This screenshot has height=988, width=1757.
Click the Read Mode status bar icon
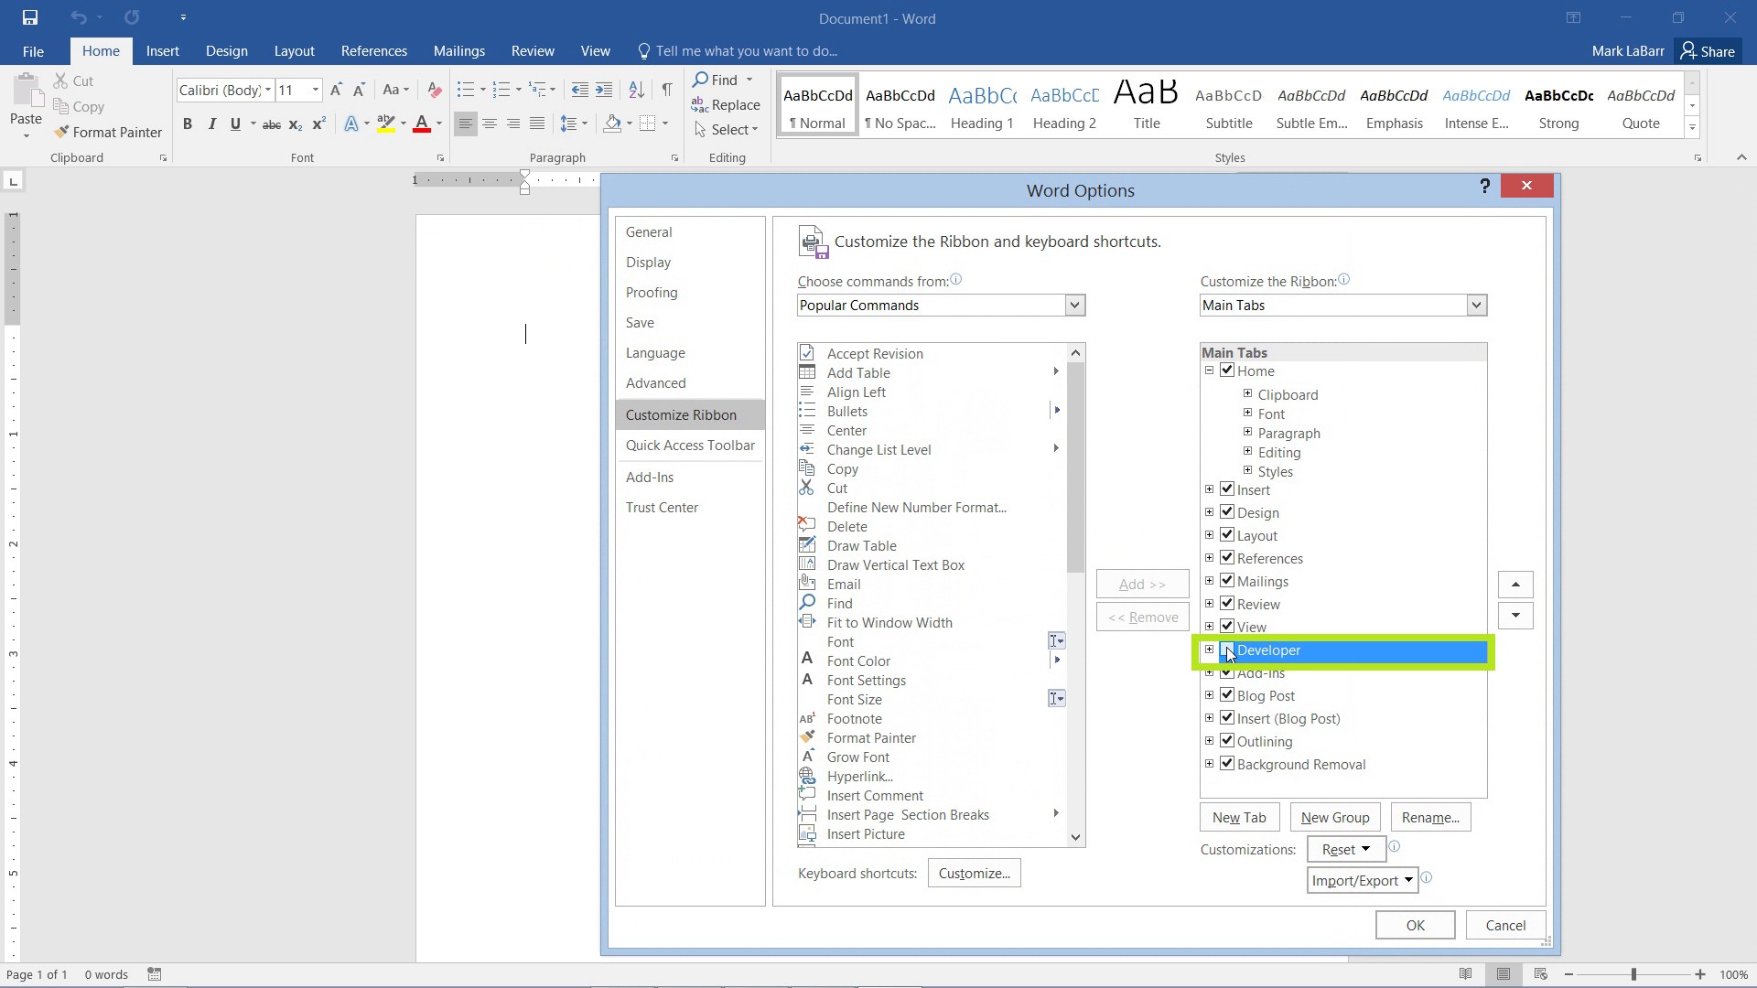pyautogui.click(x=1465, y=974)
